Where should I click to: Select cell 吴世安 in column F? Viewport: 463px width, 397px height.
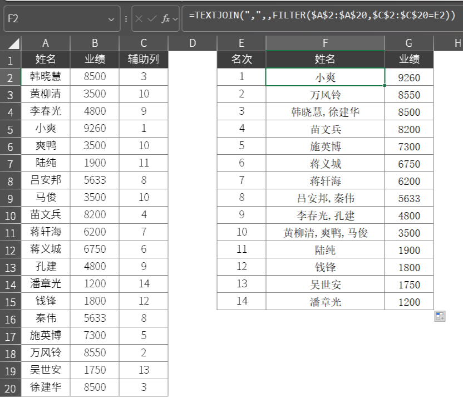325,284
